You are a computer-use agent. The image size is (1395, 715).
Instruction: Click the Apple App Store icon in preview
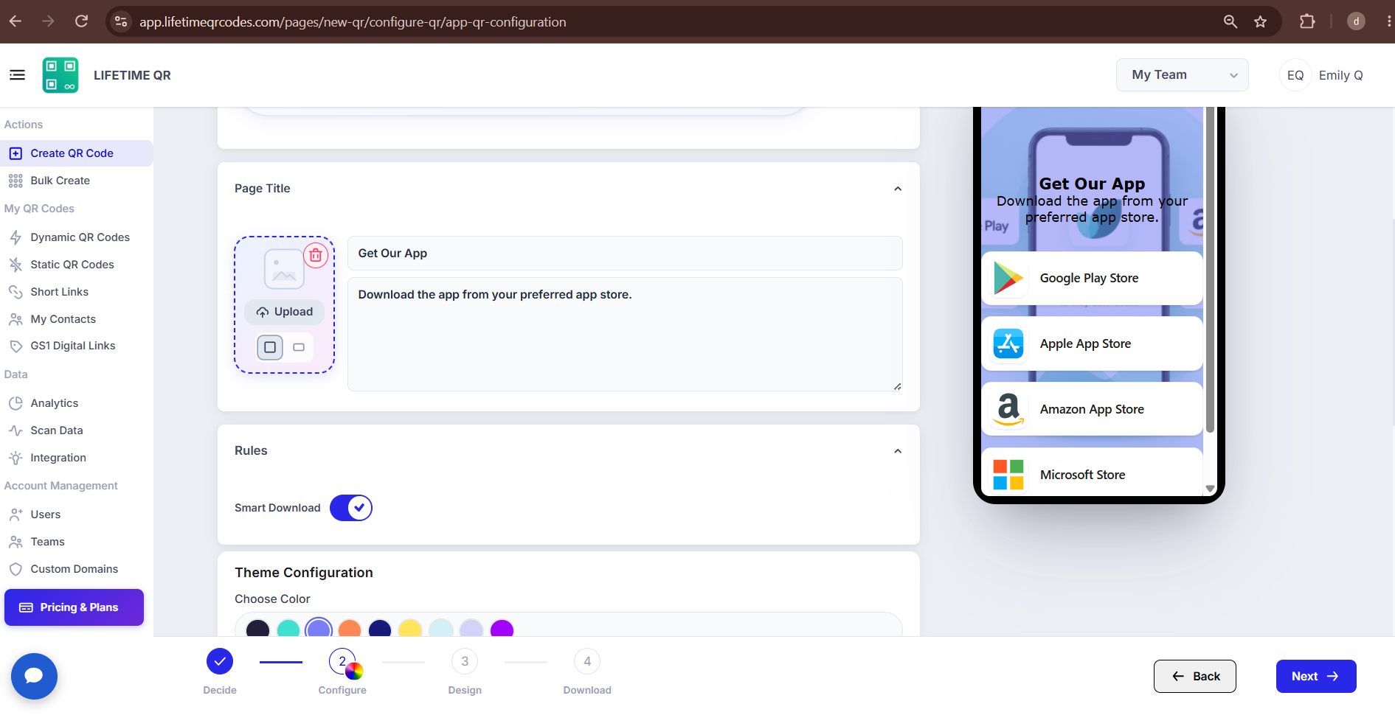pyautogui.click(x=1008, y=343)
